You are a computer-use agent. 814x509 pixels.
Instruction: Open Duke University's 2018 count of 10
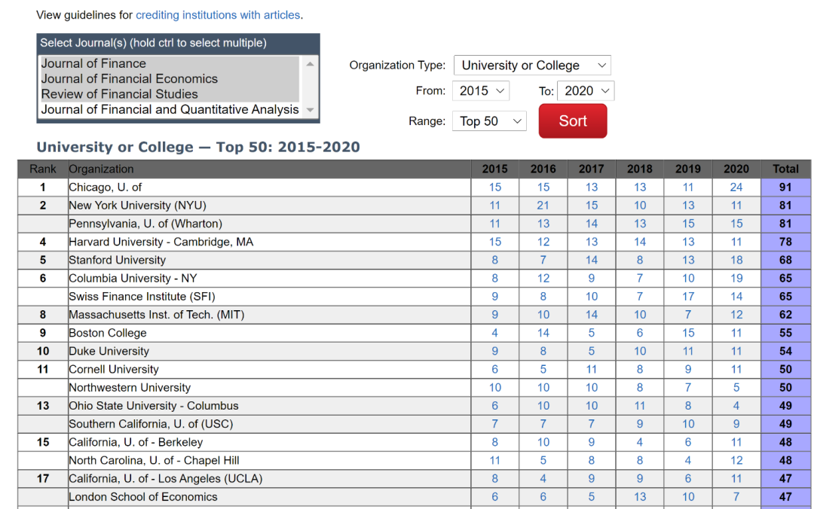640,352
